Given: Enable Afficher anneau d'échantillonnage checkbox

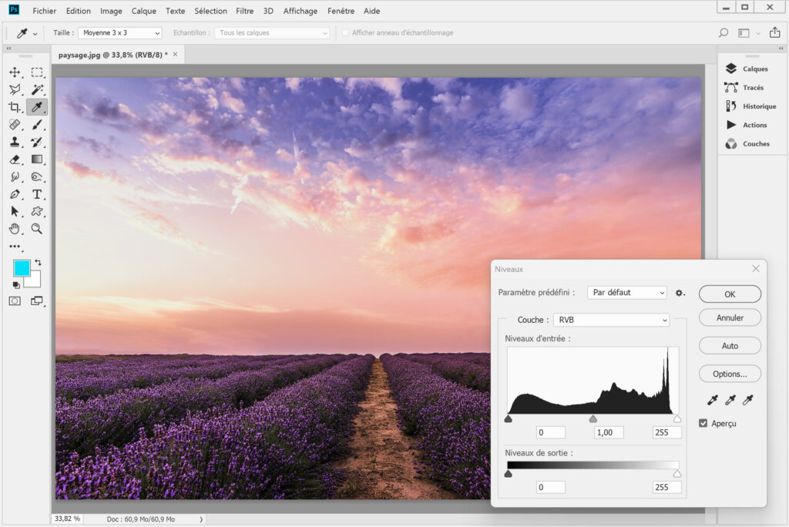Looking at the screenshot, I should coord(345,32).
